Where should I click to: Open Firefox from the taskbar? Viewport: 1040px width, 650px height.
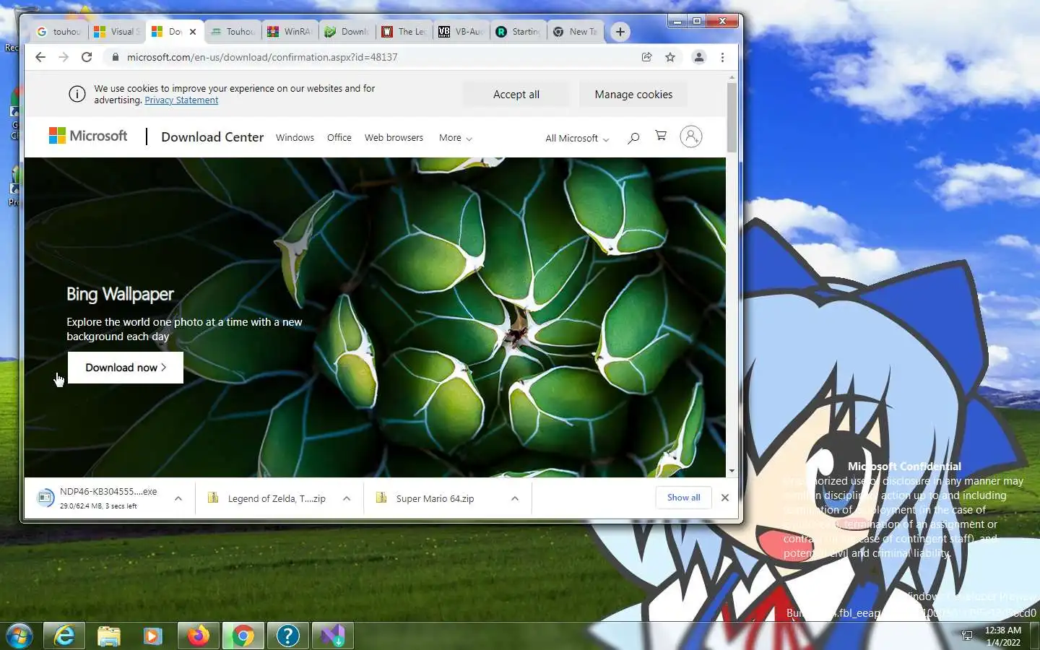pyautogui.click(x=199, y=636)
